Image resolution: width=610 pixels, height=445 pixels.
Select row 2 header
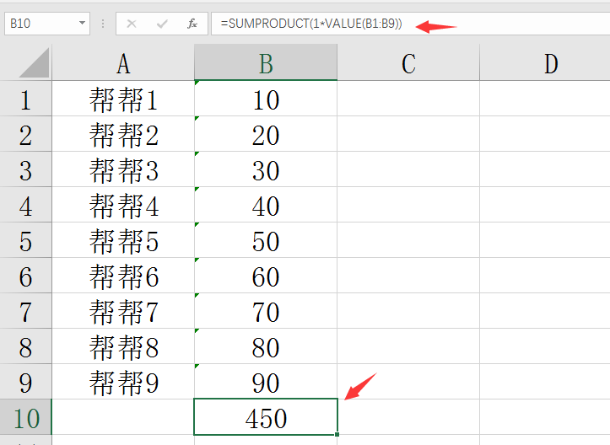coord(25,134)
